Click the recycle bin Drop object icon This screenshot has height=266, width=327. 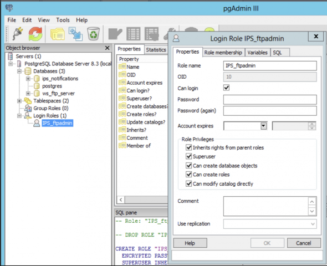point(93,34)
